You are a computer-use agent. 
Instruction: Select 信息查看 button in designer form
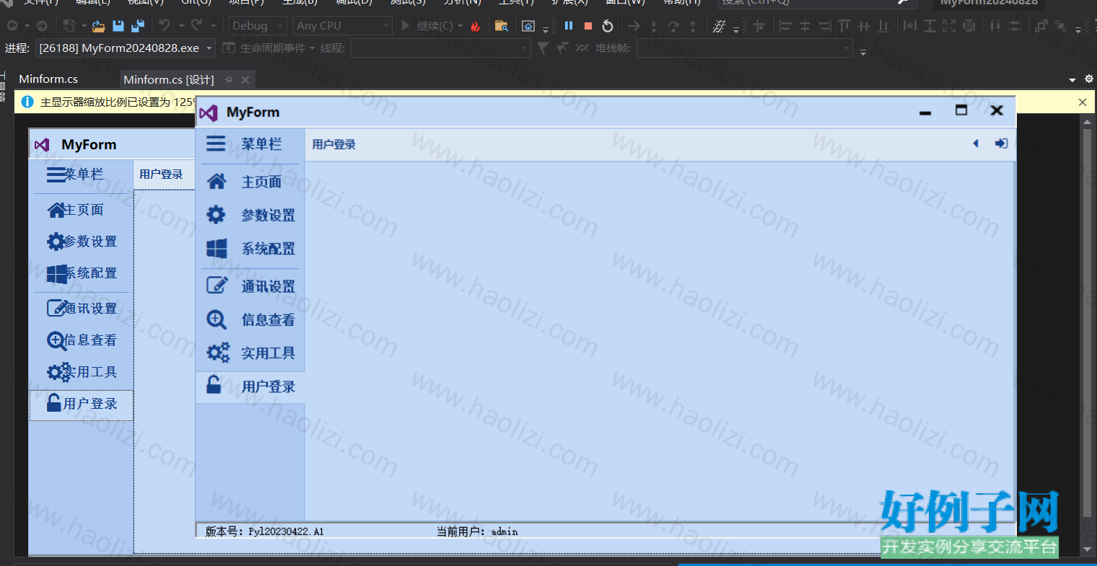81,340
